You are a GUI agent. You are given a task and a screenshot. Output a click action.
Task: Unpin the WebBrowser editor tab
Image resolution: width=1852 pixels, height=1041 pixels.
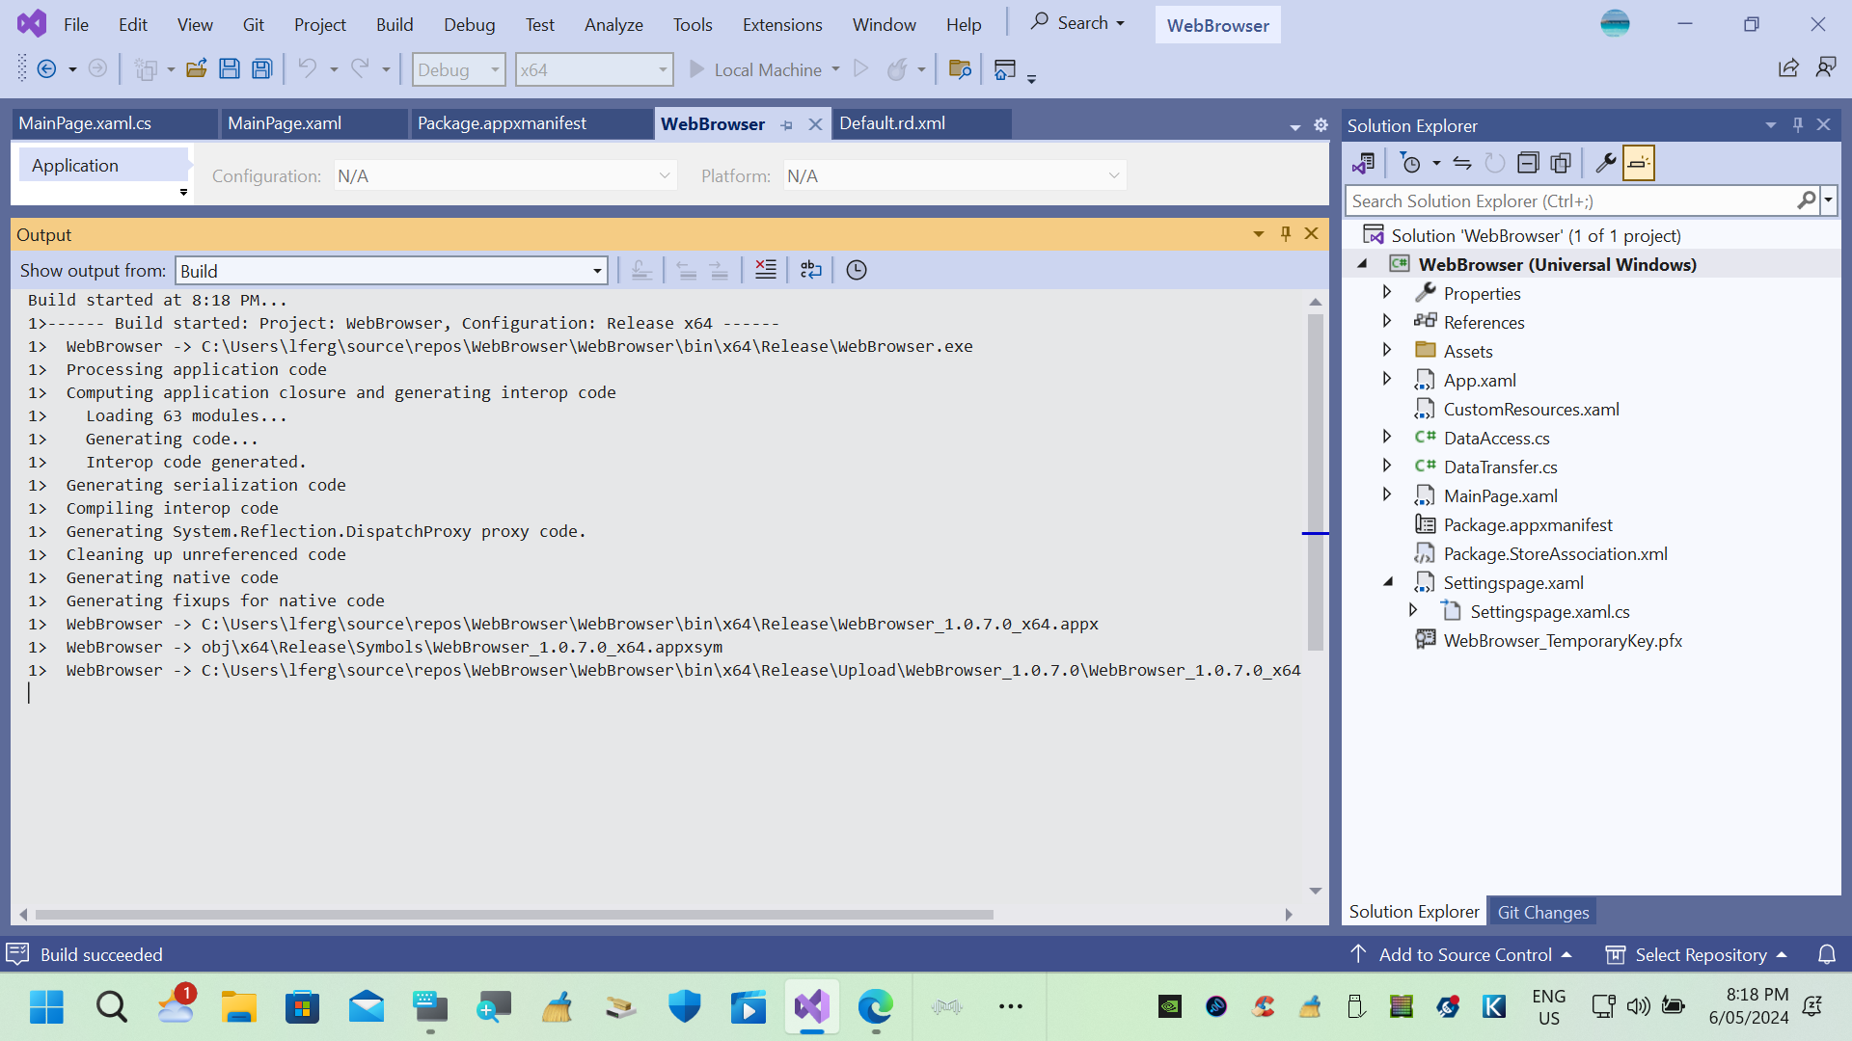(x=787, y=124)
